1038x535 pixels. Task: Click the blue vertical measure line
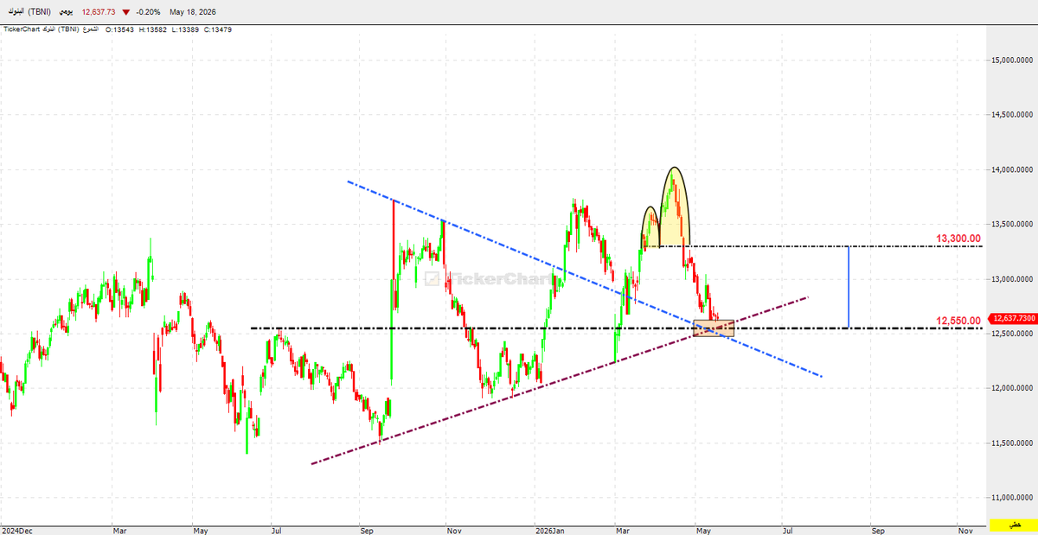click(849, 287)
